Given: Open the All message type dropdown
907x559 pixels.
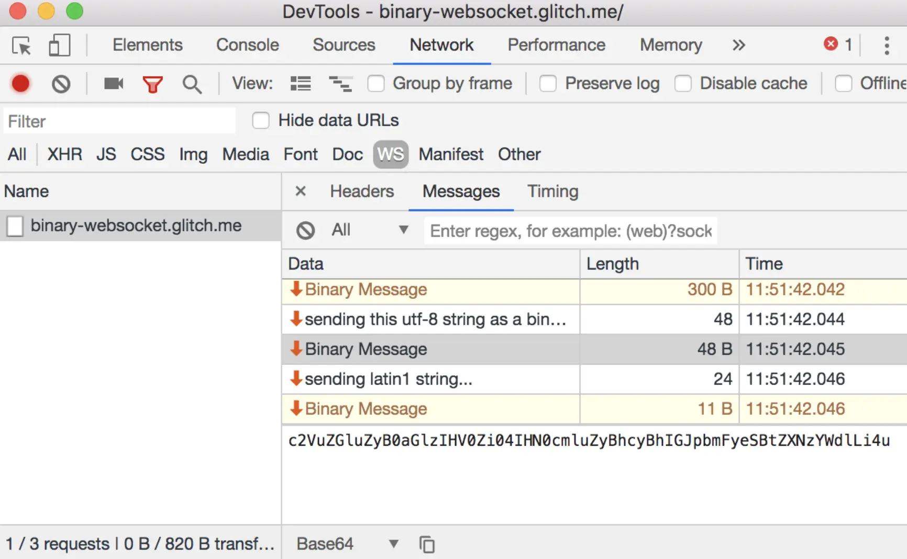Looking at the screenshot, I should 369,230.
